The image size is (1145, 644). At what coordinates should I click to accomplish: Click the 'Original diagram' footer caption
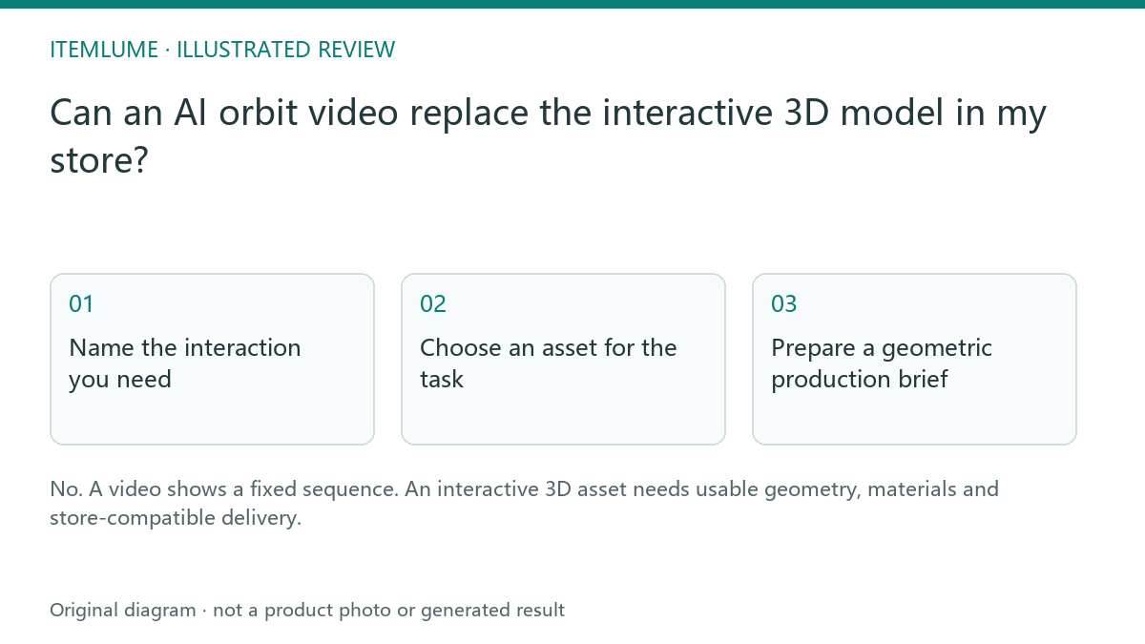(307, 610)
